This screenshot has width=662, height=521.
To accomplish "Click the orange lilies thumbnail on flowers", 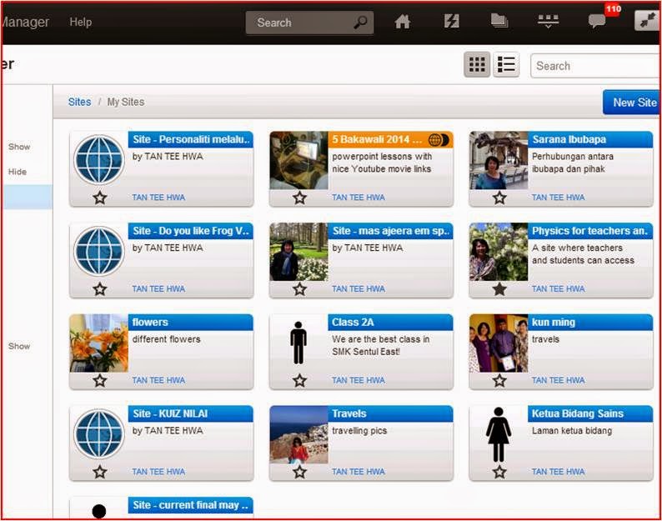I will (x=98, y=343).
